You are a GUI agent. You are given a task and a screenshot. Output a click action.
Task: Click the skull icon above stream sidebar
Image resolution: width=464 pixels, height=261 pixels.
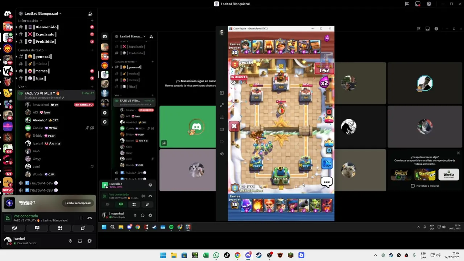click(x=222, y=32)
